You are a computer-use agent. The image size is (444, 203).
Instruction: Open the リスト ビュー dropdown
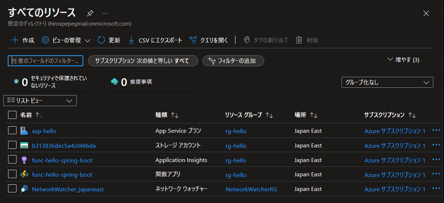(x=40, y=101)
